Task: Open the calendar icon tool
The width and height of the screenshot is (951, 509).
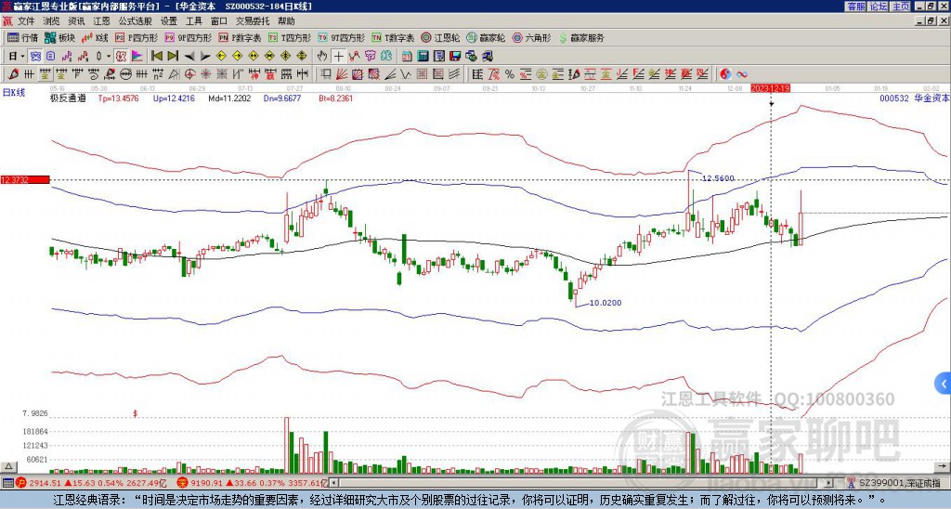Action: click(407, 57)
